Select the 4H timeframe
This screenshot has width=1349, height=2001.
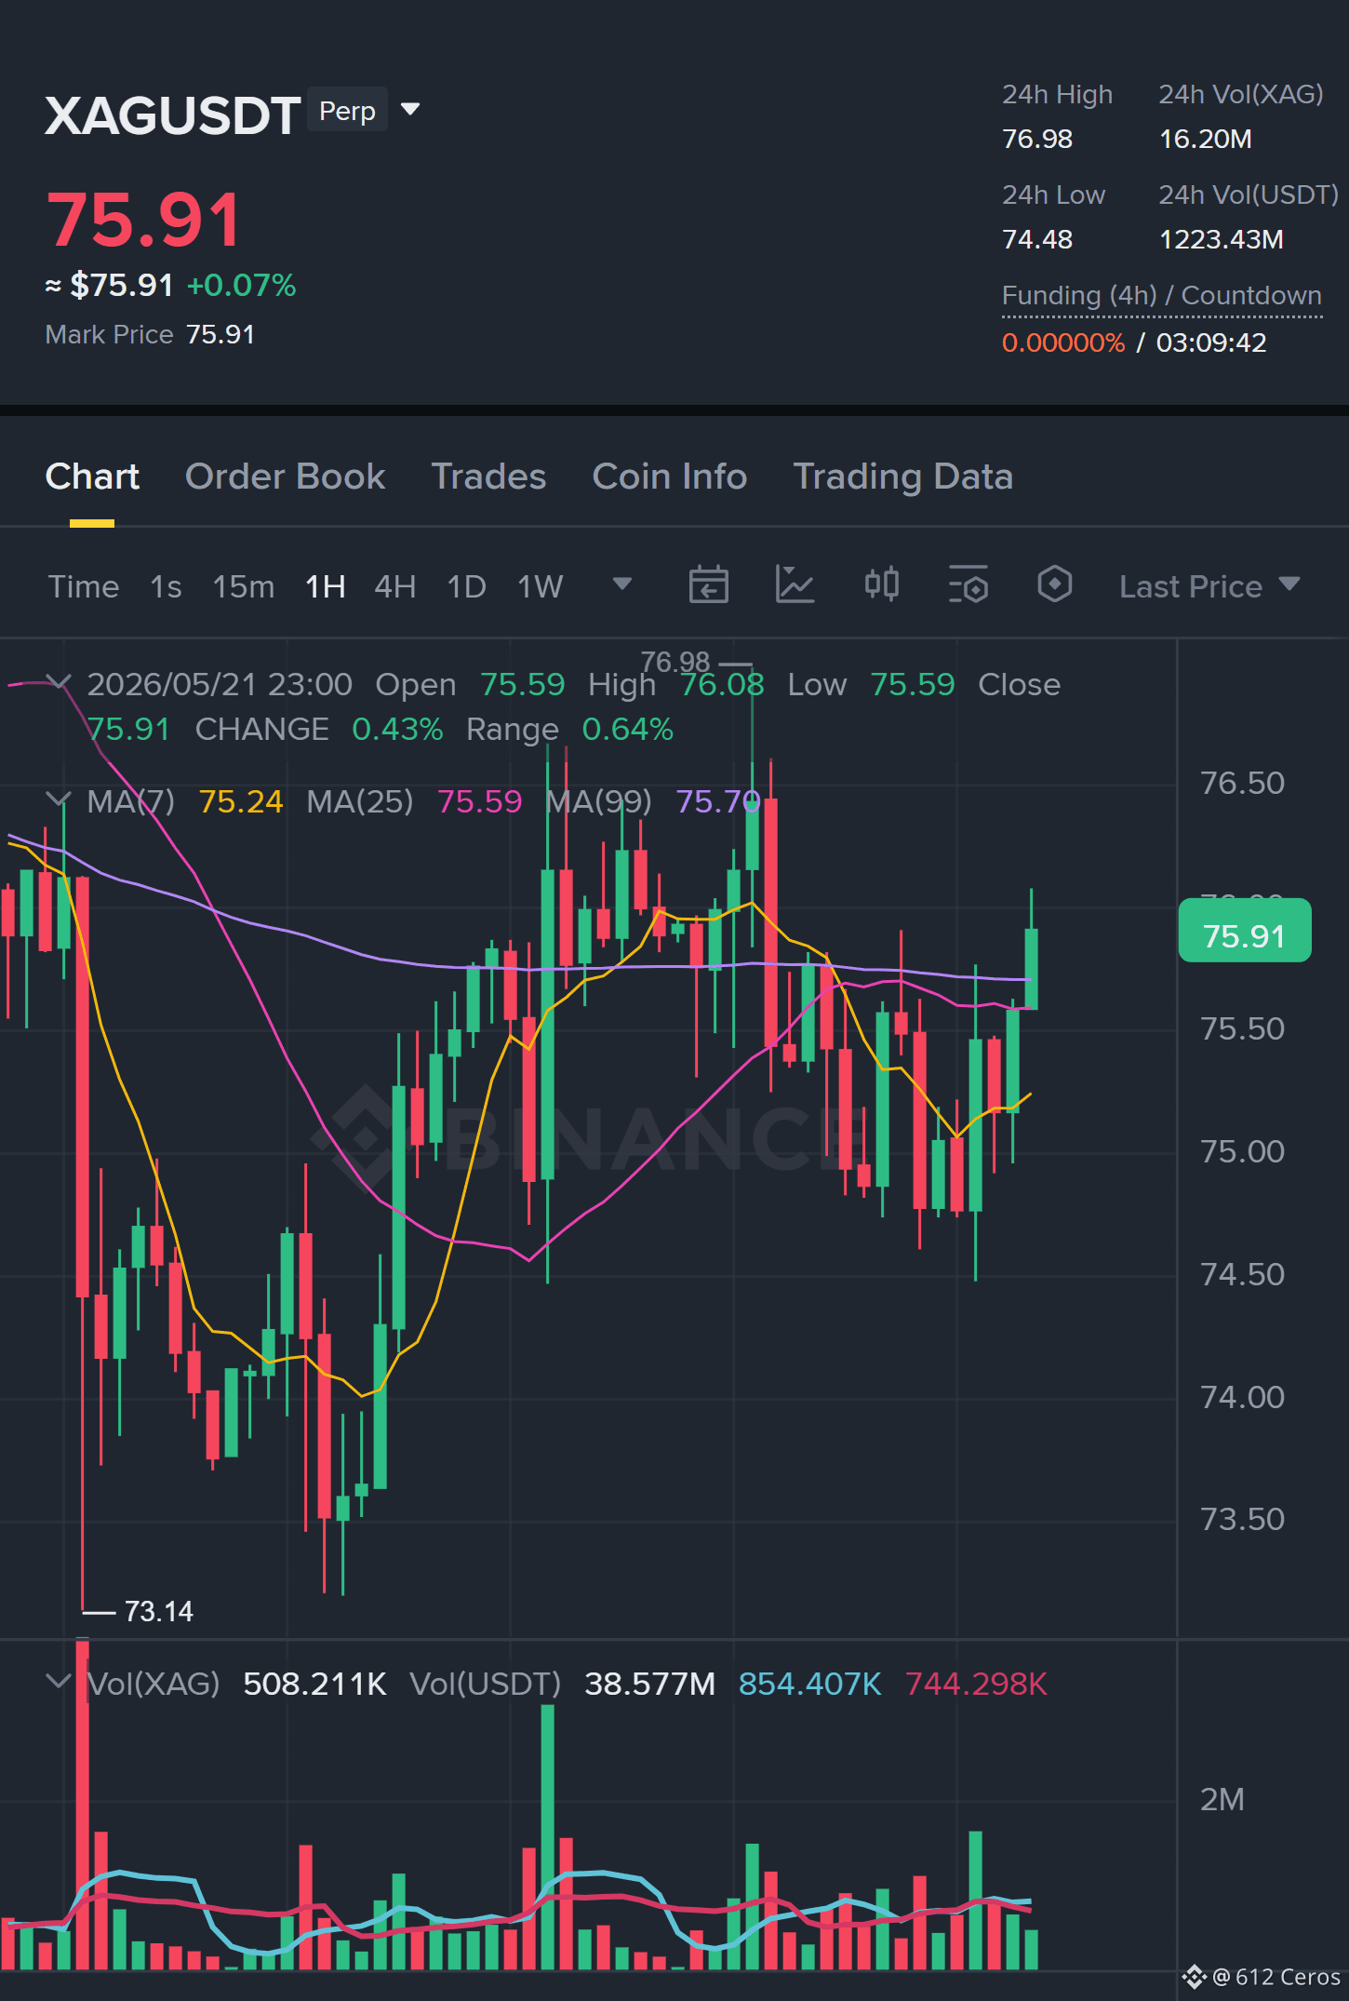394,586
